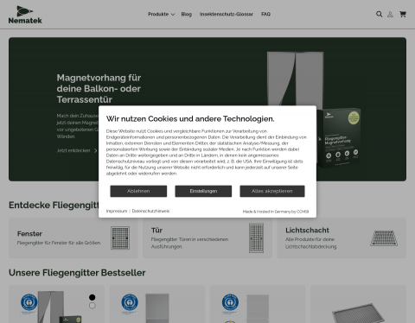
Task: Click Blue Angel badge on second bestseller
Action: point(130,303)
